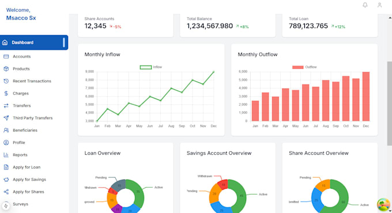Screen dimensions: 392x213
Task: Click the Products box icon
Action: click(6, 69)
